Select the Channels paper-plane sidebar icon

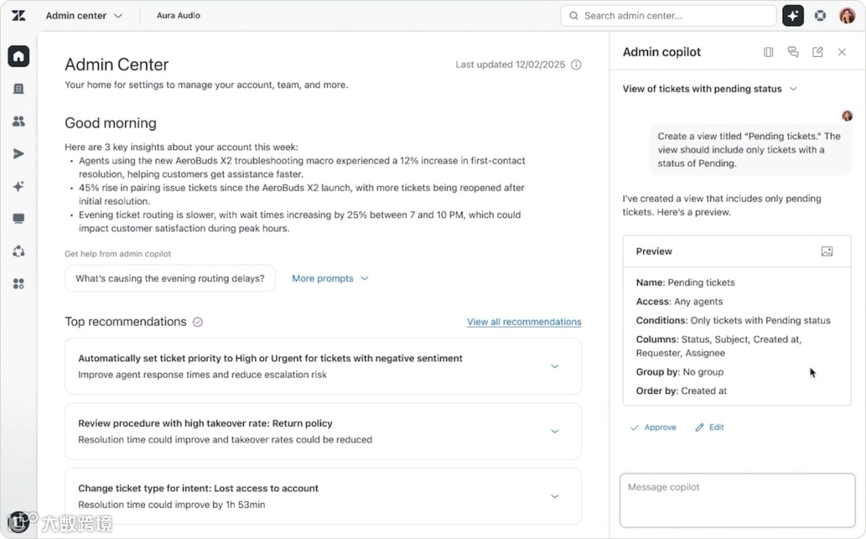click(18, 154)
